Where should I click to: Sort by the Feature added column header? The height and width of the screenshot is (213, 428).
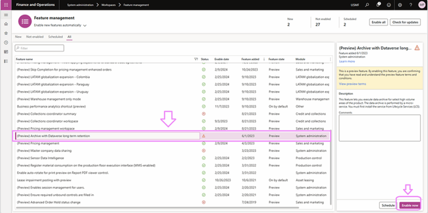pyautogui.click(x=250, y=59)
